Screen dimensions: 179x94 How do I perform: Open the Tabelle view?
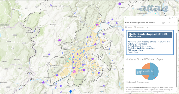pyautogui.click(x=128, y=27)
